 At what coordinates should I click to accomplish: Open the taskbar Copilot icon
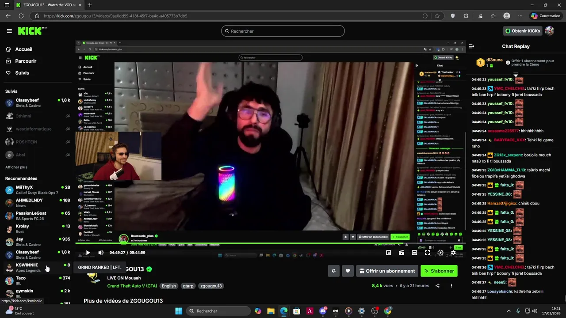[258, 311]
